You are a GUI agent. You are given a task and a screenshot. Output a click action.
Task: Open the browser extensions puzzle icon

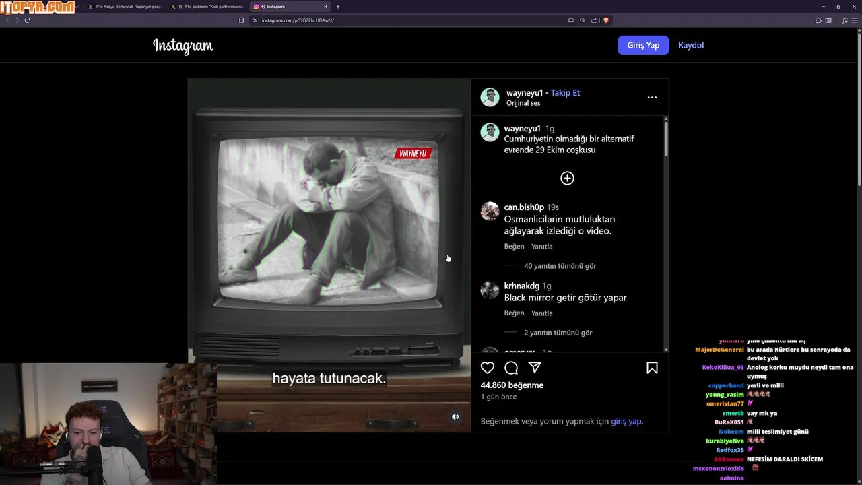coord(818,20)
